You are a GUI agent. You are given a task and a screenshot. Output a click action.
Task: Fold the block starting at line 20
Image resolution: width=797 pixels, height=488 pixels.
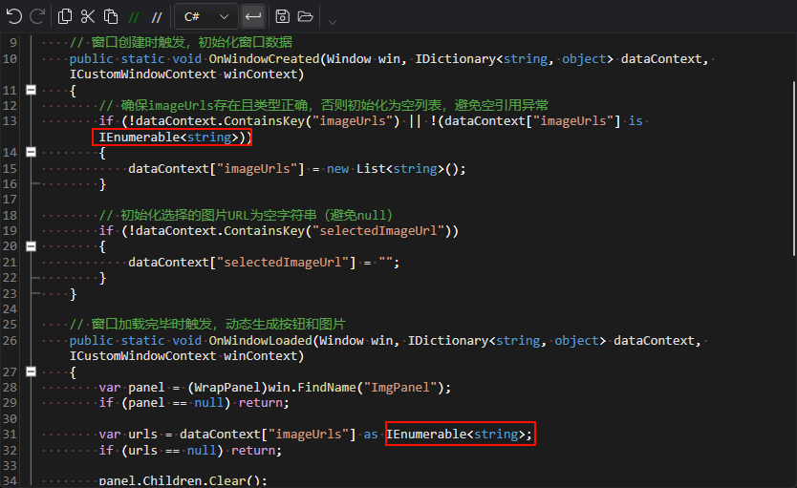coord(31,246)
